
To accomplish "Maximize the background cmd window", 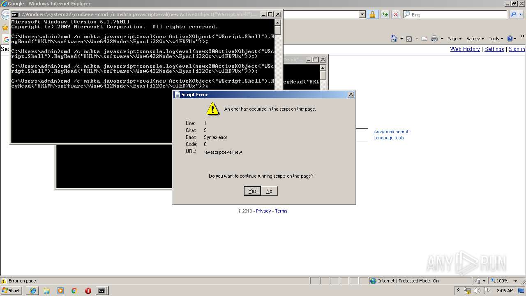I will click(x=316, y=60).
